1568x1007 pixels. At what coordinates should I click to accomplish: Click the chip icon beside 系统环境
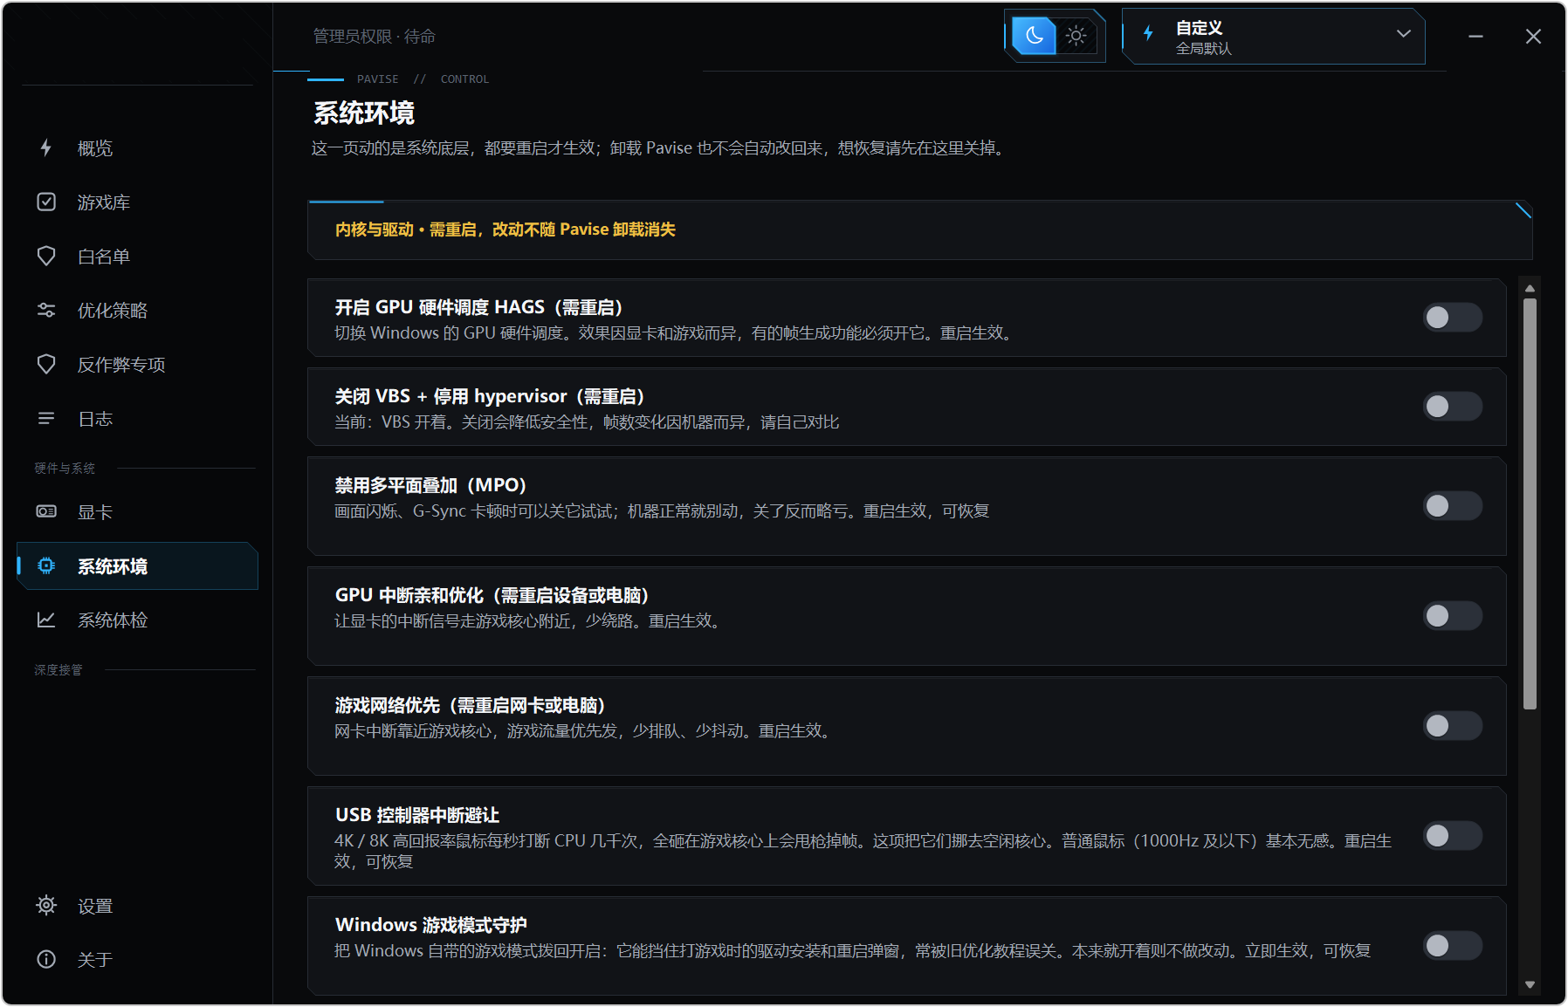46,566
